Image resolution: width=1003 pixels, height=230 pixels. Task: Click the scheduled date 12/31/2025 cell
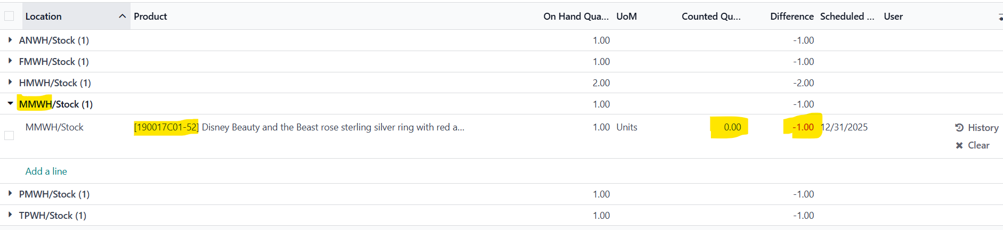(x=845, y=127)
